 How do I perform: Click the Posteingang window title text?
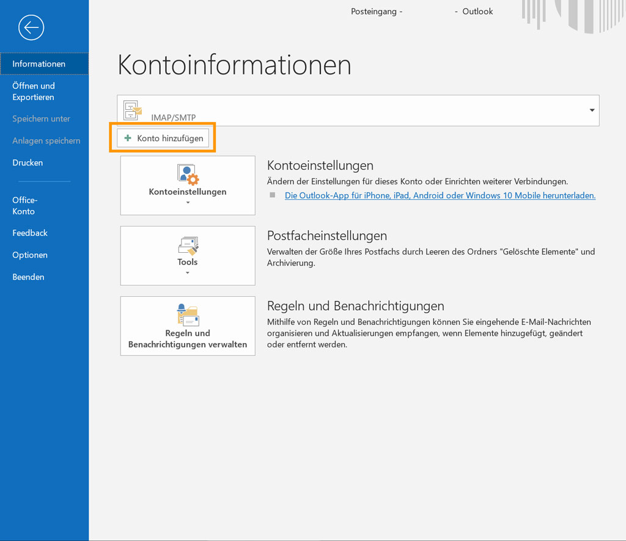coord(374,12)
